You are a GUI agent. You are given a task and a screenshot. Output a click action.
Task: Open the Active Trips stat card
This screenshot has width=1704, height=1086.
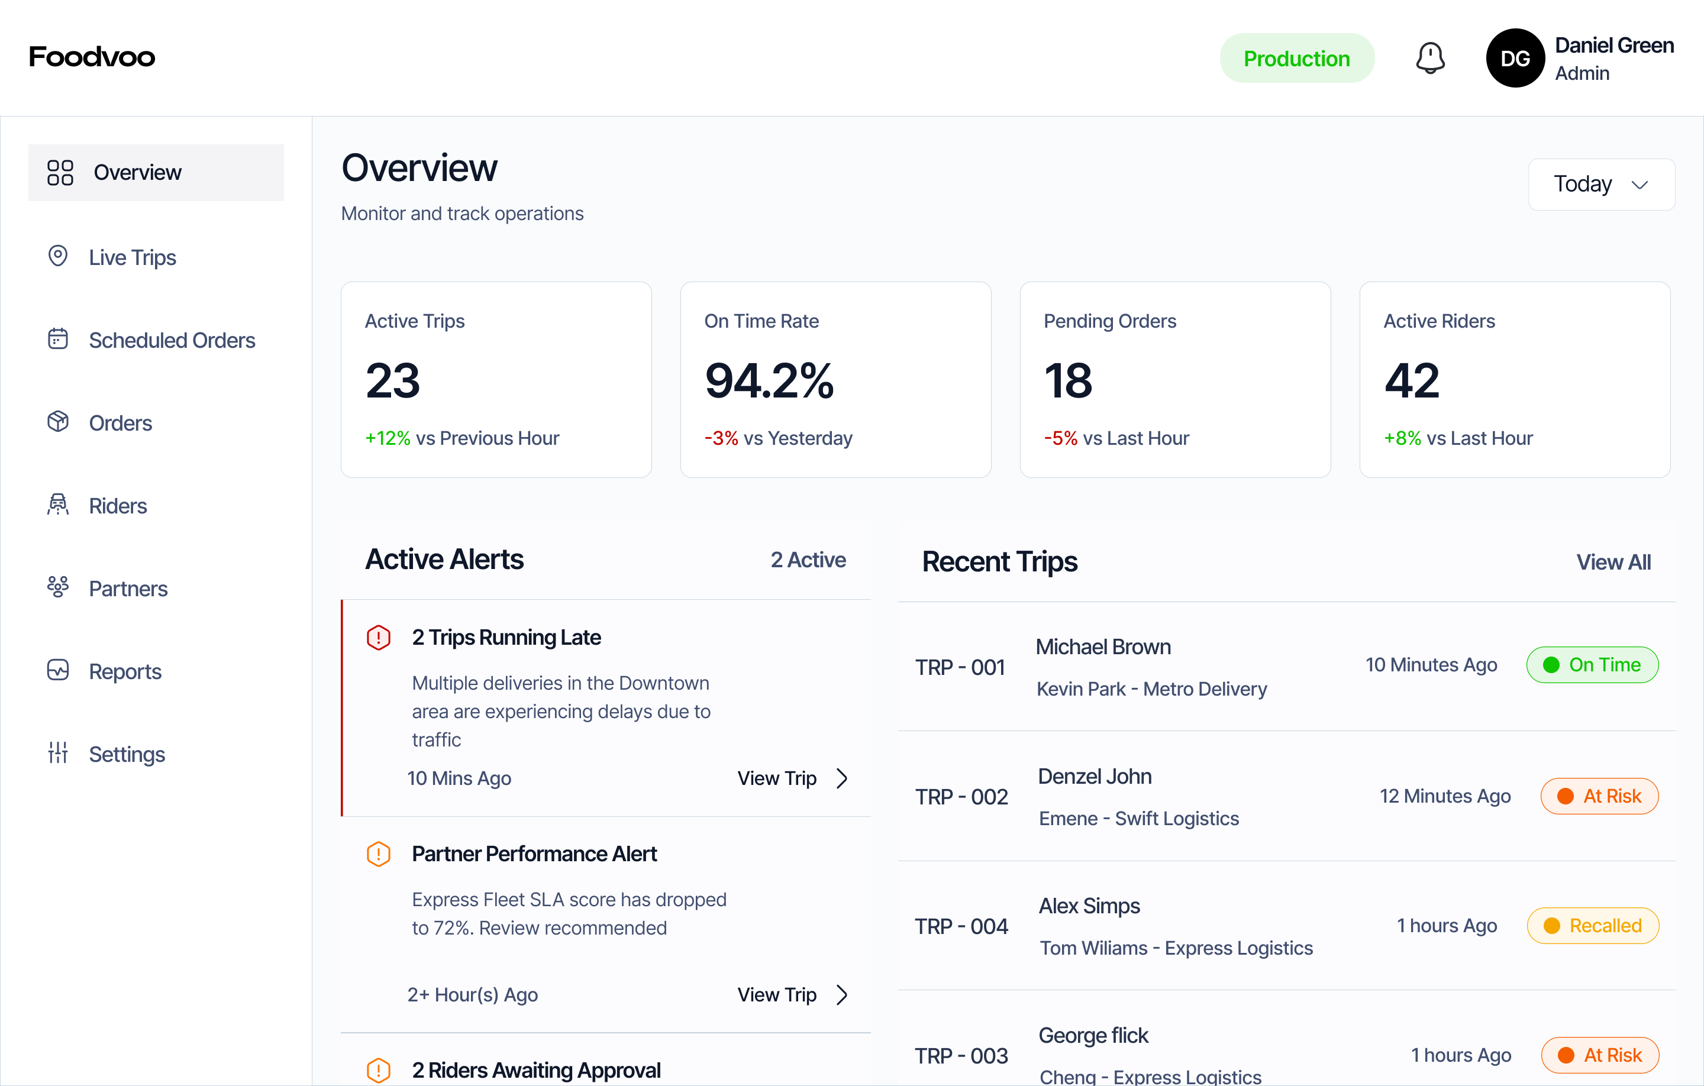(x=496, y=380)
